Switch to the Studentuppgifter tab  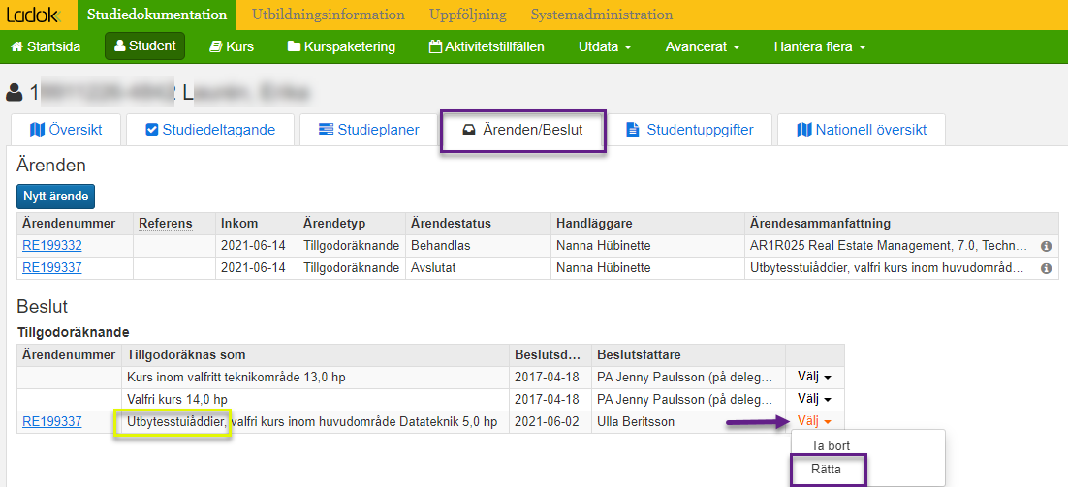[x=689, y=129]
